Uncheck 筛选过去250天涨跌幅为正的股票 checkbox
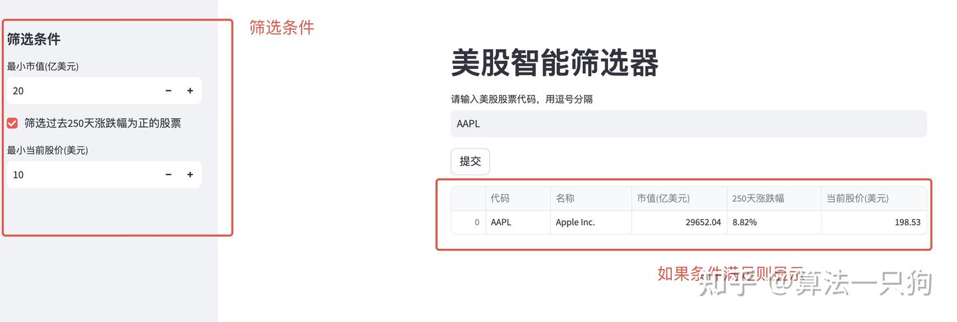 coord(12,123)
